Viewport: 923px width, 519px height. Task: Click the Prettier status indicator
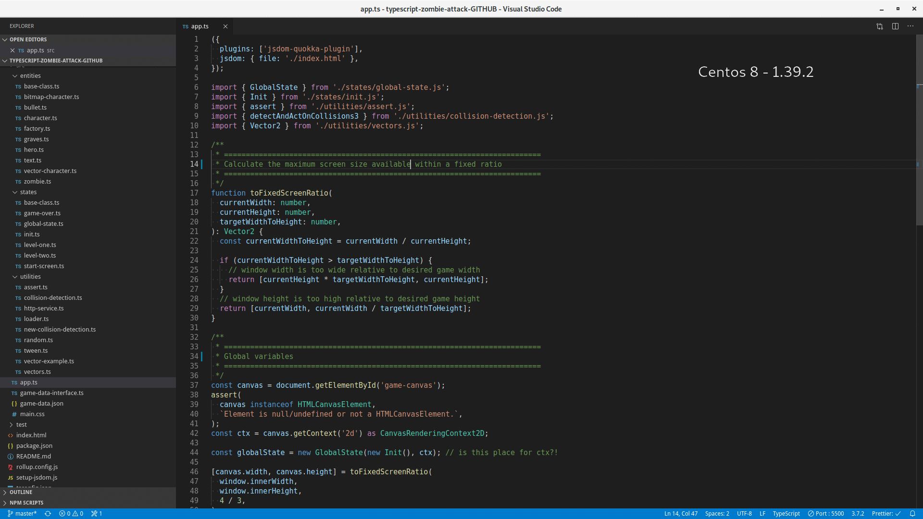tap(886, 514)
